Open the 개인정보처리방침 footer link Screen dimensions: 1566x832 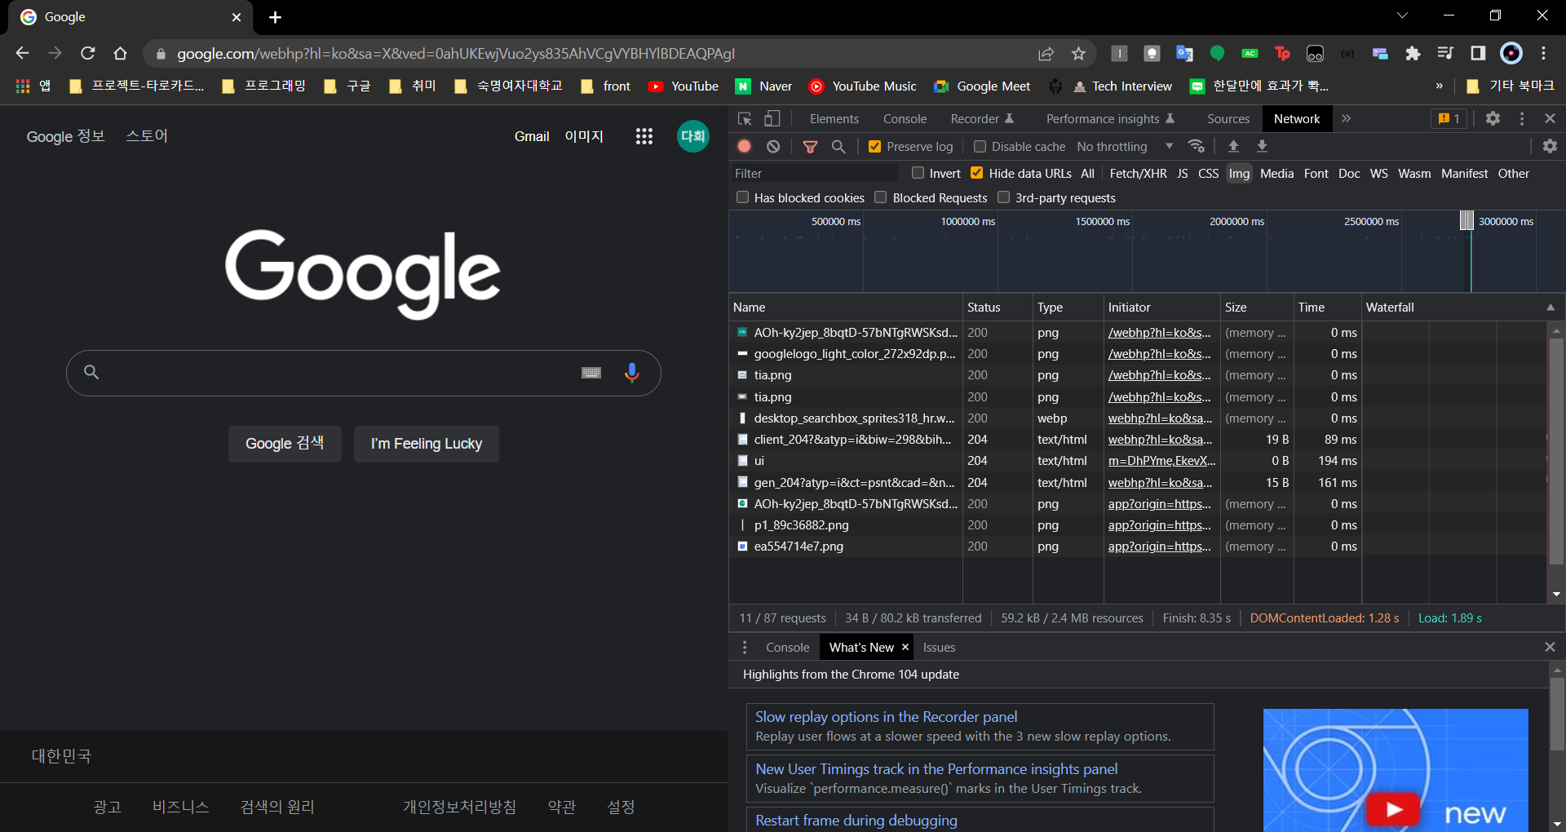[x=459, y=807]
